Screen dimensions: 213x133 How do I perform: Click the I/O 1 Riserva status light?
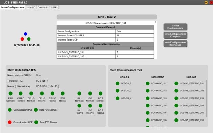click(x=79, y=106)
